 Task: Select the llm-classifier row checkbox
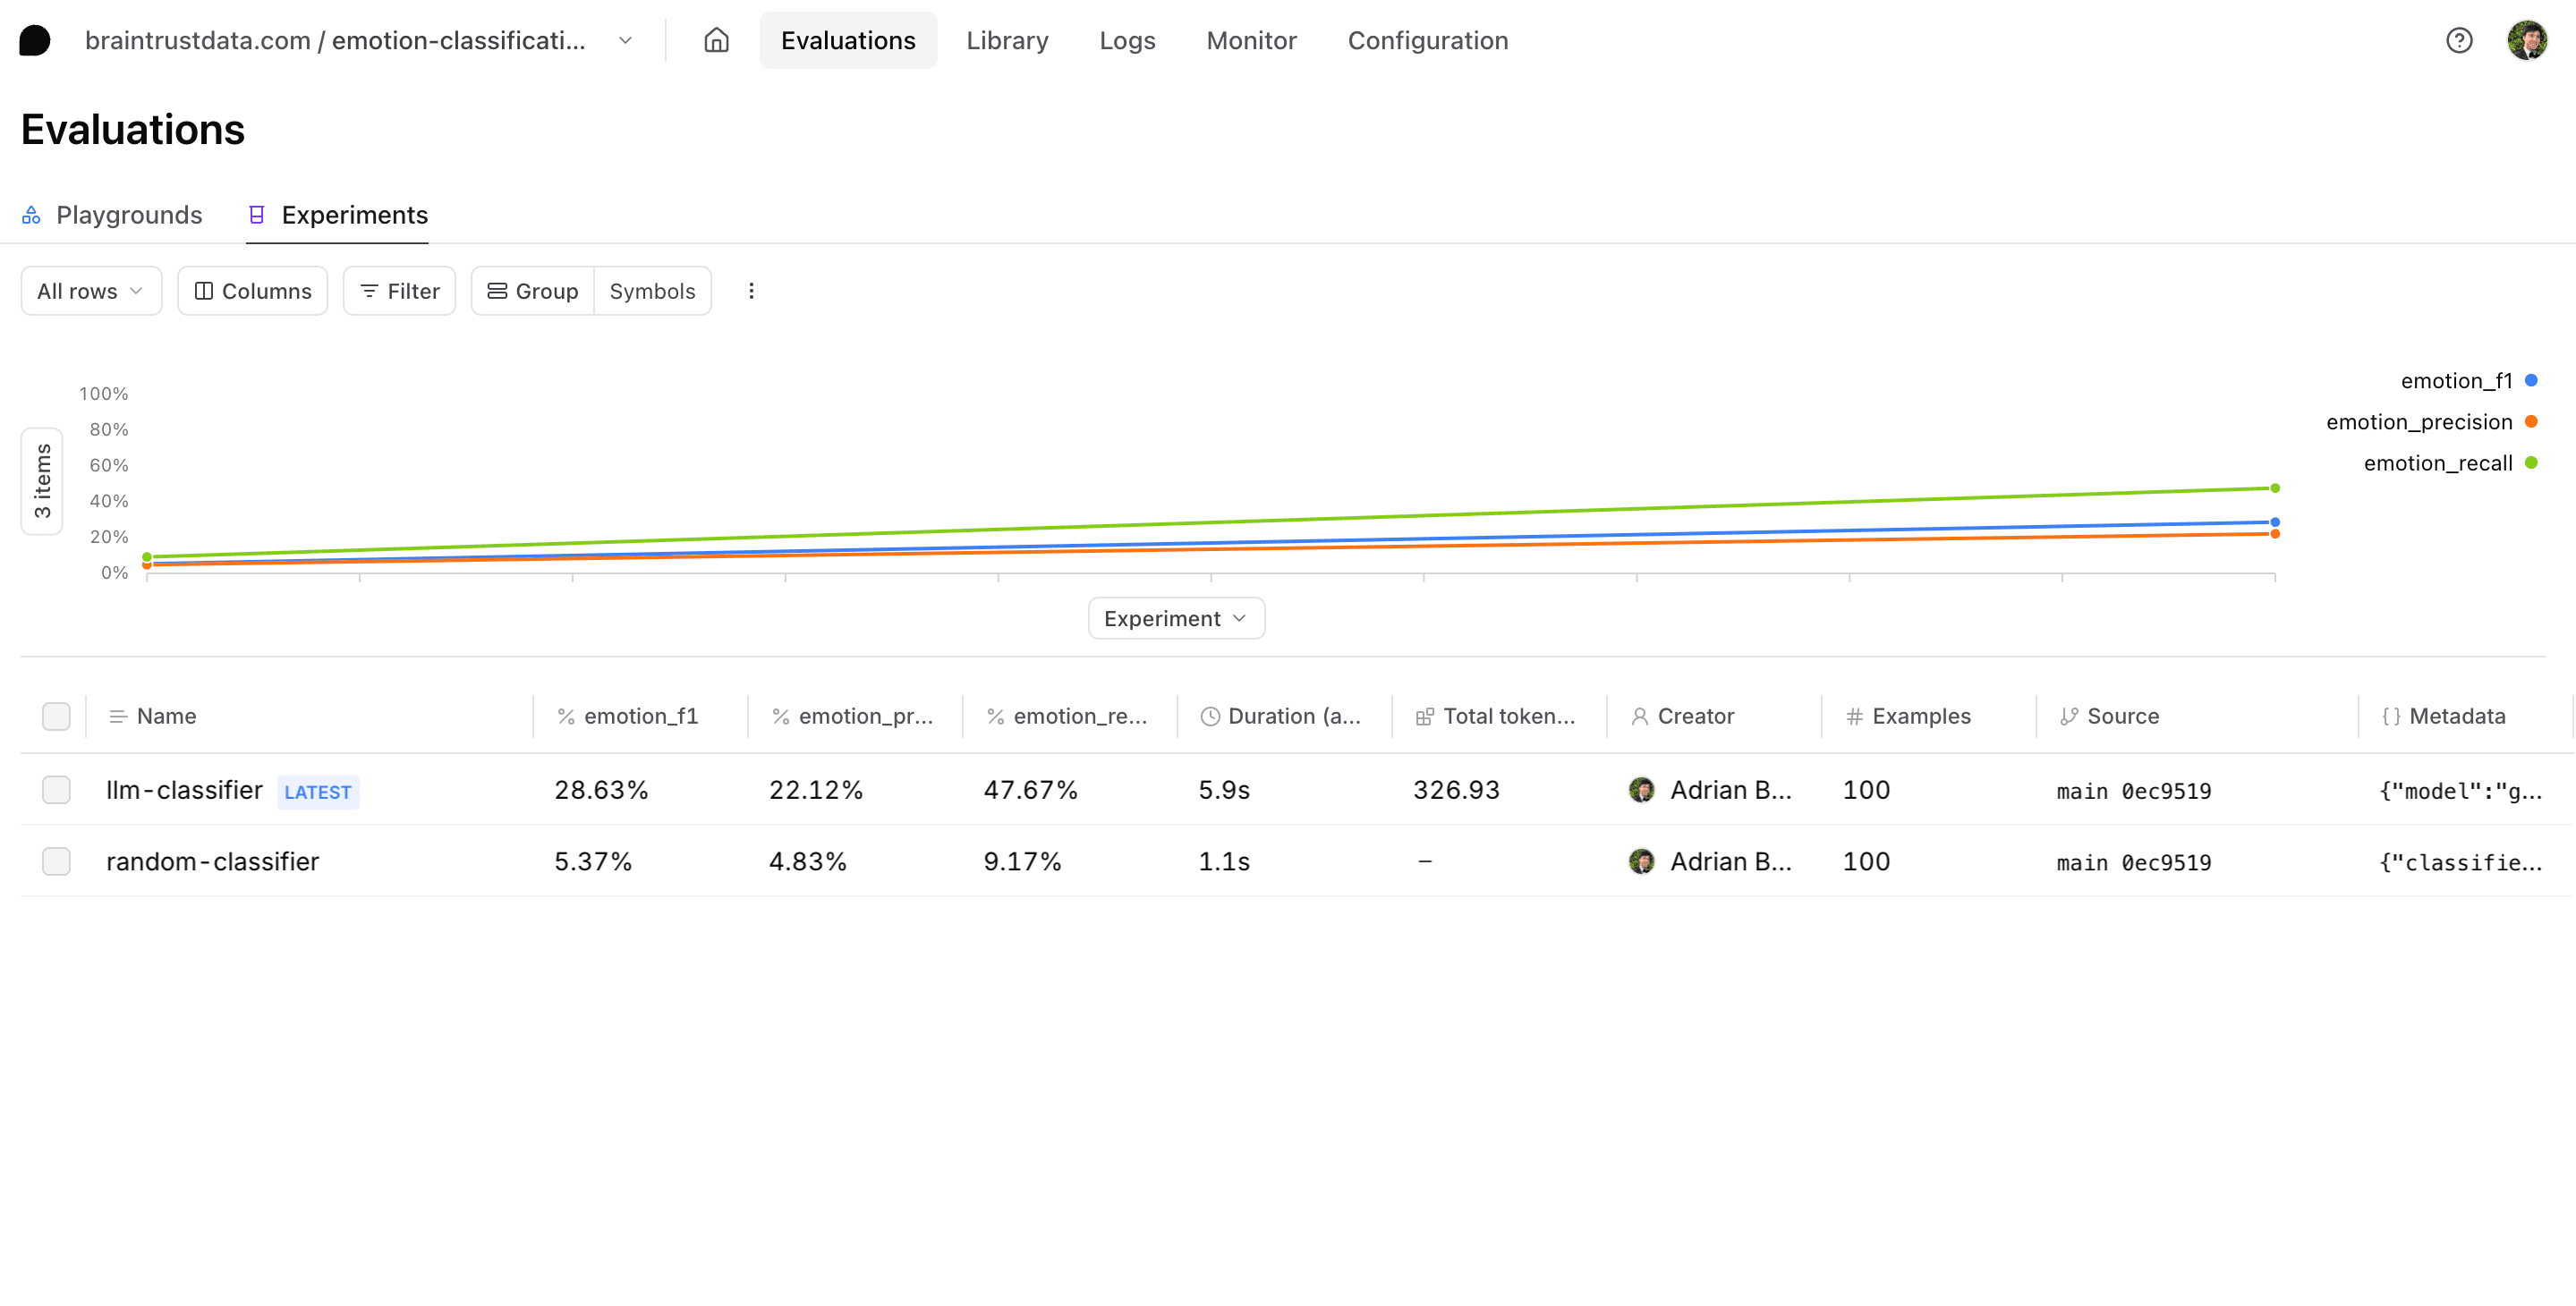[56, 790]
